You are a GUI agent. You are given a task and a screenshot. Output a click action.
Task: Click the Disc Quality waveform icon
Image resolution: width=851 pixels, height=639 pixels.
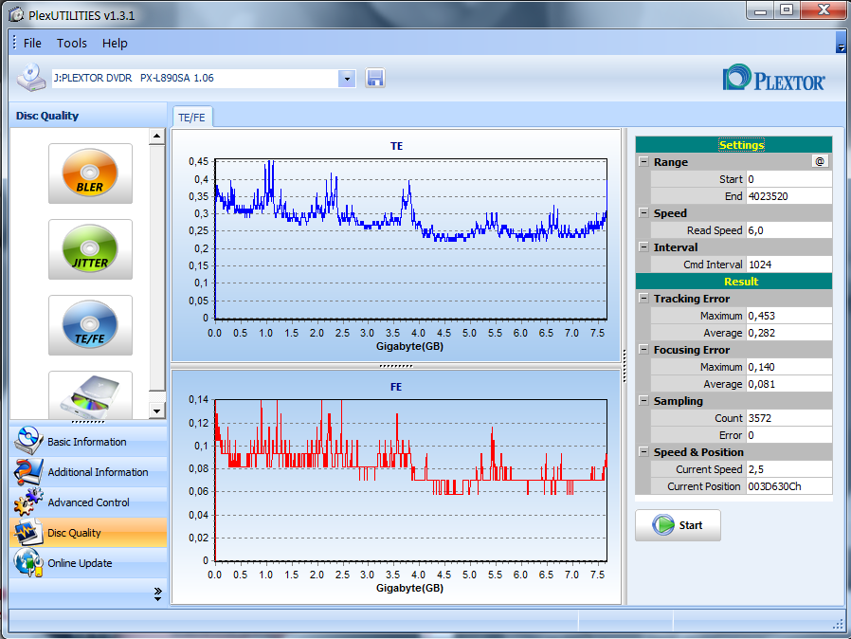click(x=28, y=532)
